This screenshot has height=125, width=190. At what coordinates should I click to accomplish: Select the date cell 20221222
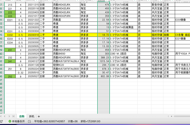(32, 20)
